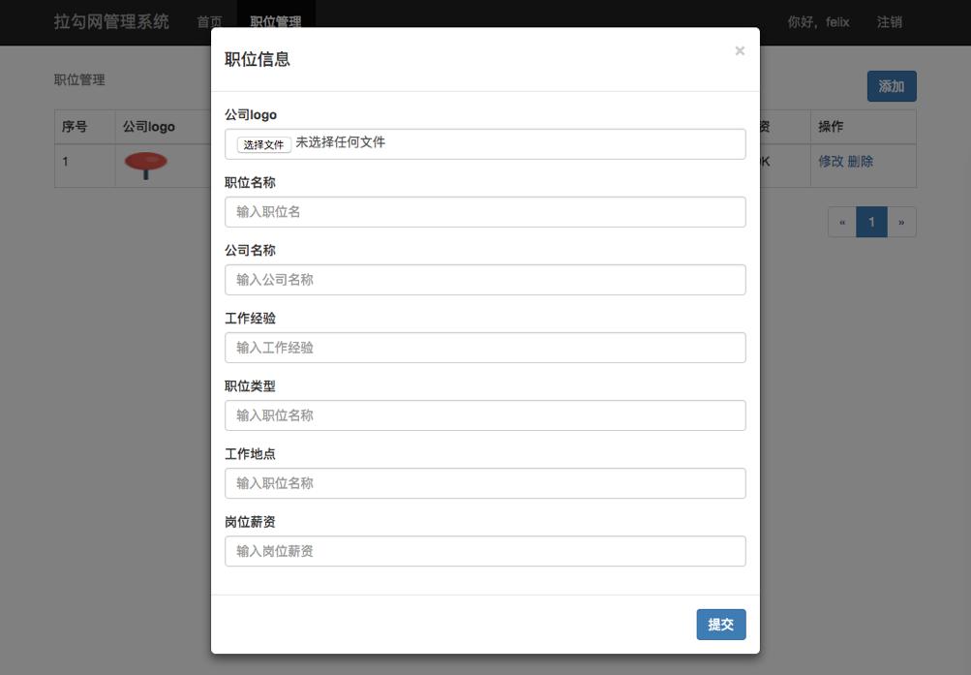Log out via the 注销 link
The image size is (971, 675).
892,22
